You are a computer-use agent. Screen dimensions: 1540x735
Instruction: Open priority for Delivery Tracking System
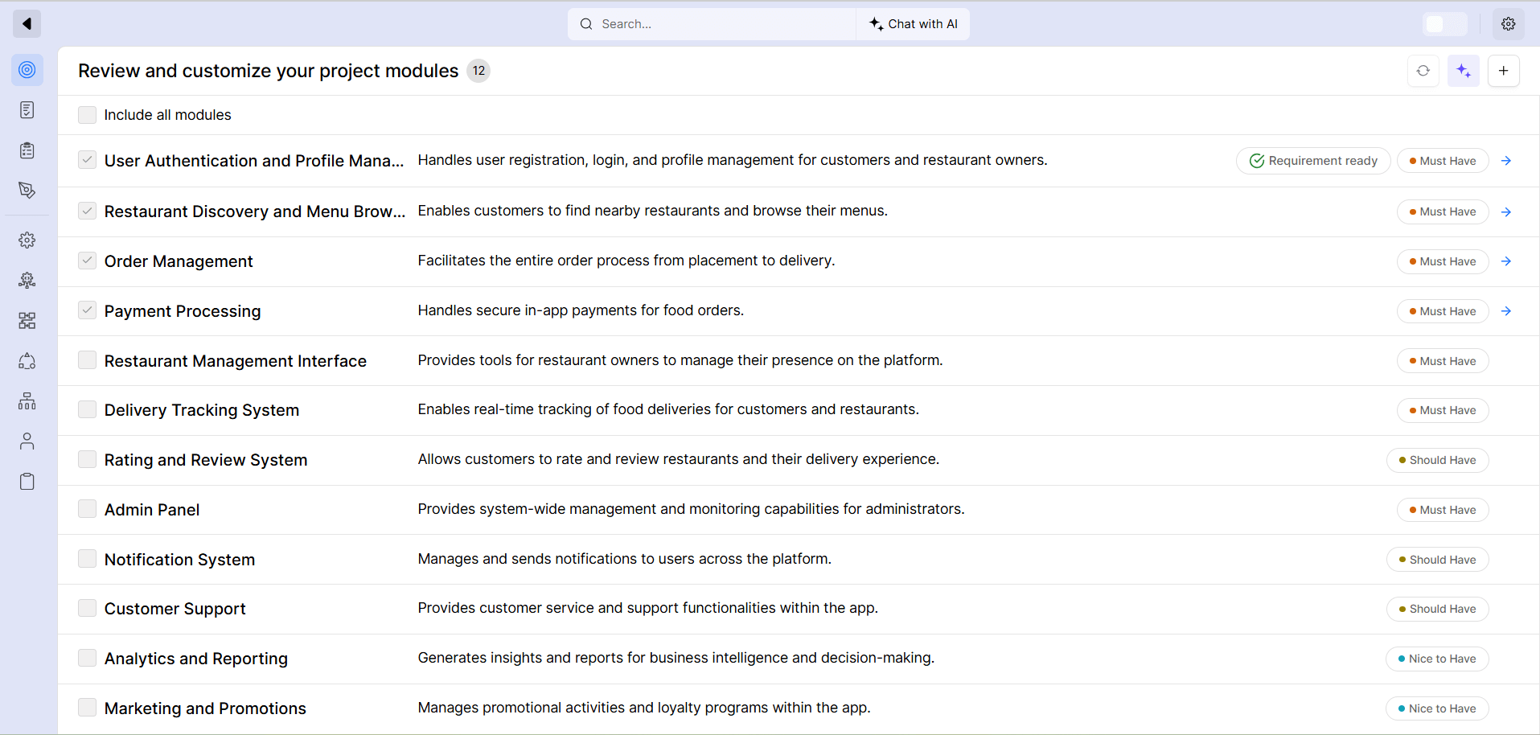[x=1443, y=410]
